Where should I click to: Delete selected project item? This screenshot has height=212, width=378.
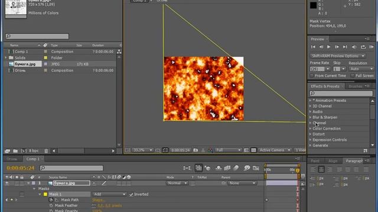[x=46, y=151]
